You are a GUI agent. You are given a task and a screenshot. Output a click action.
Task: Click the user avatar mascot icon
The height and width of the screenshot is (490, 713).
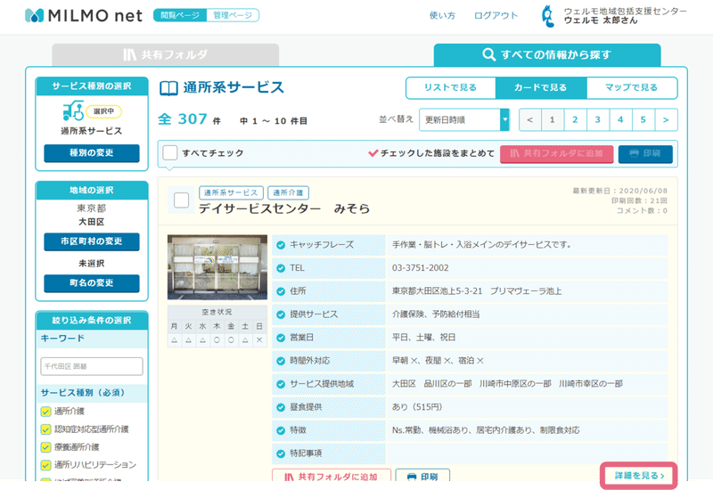548,16
